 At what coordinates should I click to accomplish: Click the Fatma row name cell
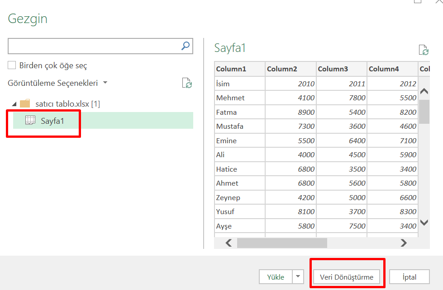coord(240,112)
